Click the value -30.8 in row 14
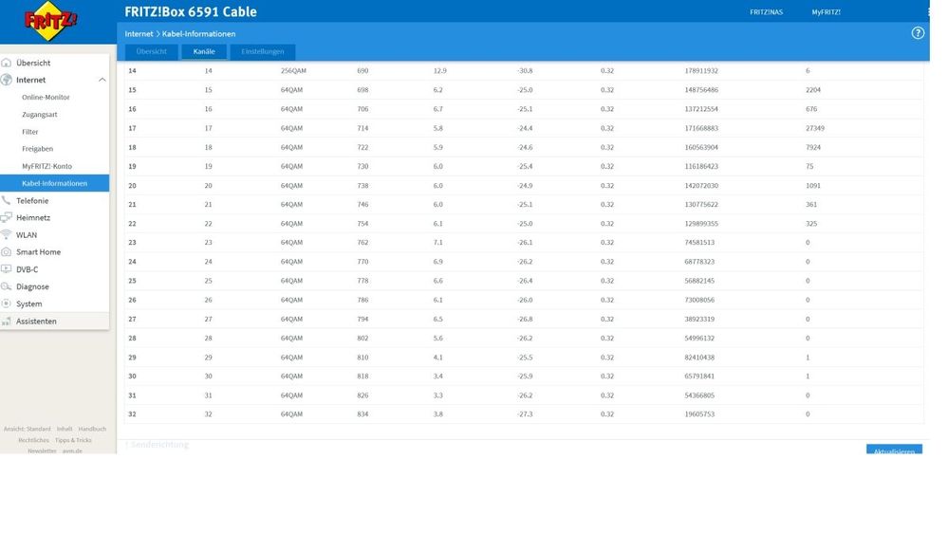Screen dimensions: 948x533 point(525,71)
